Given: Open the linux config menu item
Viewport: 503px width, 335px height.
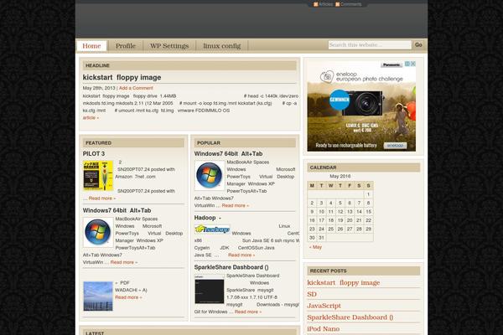Looking at the screenshot, I should click(x=221, y=46).
